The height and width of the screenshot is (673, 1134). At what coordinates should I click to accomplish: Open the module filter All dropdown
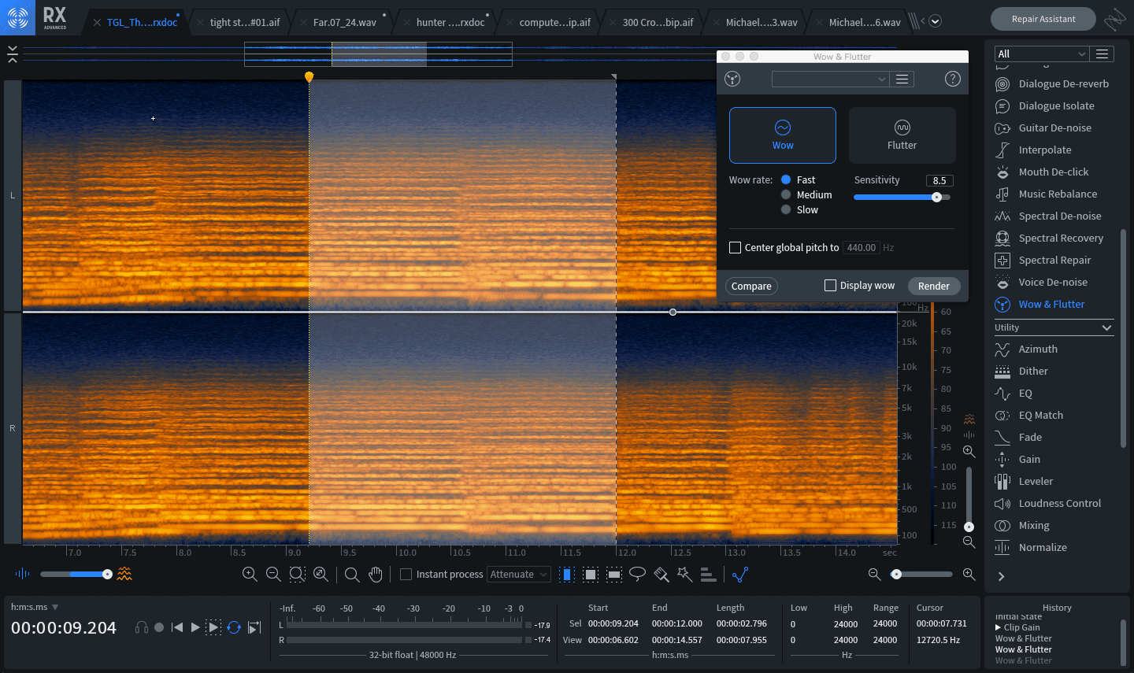[x=1041, y=54]
